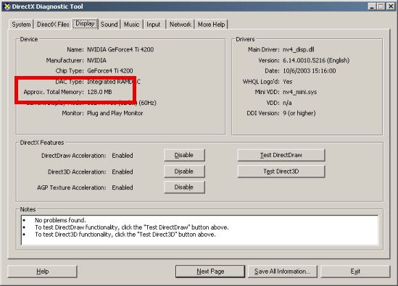Open the DirectX Files tab
Image resolution: width=398 pixels, height=286 pixels.
point(53,25)
